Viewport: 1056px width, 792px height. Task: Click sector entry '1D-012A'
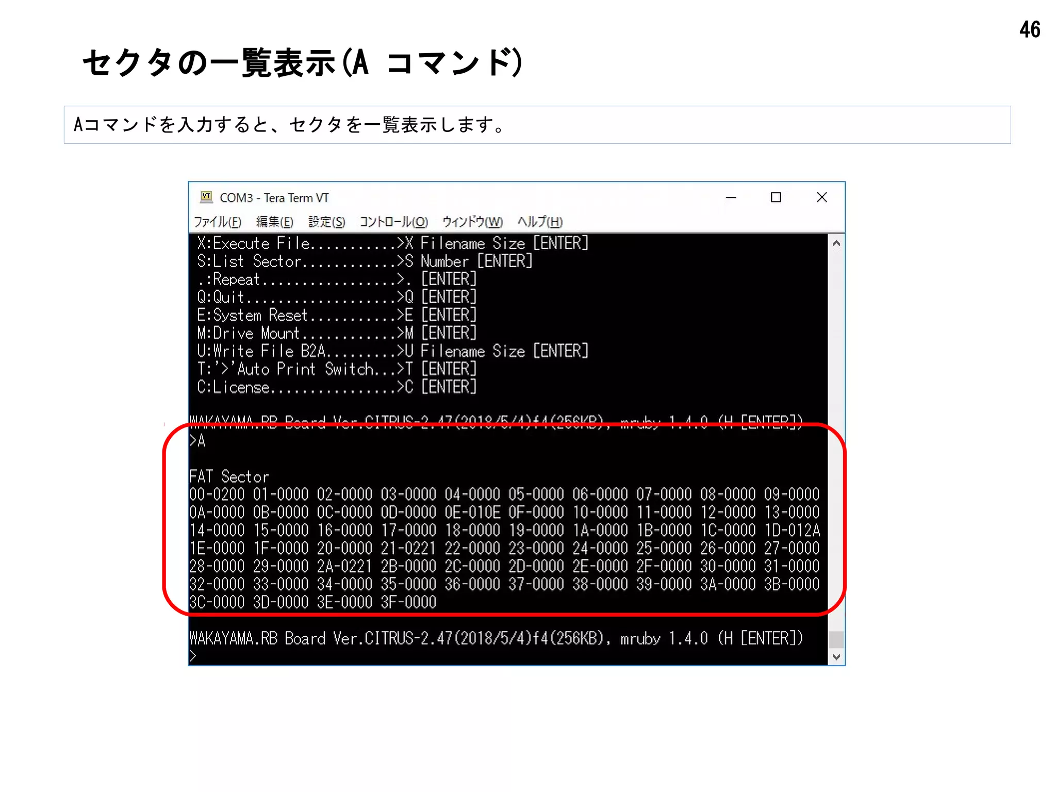(x=792, y=531)
